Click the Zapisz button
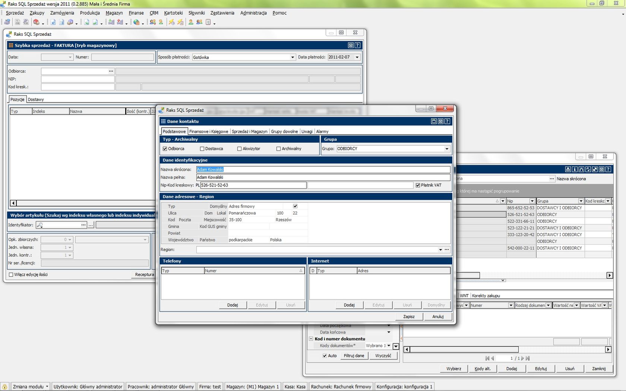The image size is (626, 391). pyautogui.click(x=409, y=317)
